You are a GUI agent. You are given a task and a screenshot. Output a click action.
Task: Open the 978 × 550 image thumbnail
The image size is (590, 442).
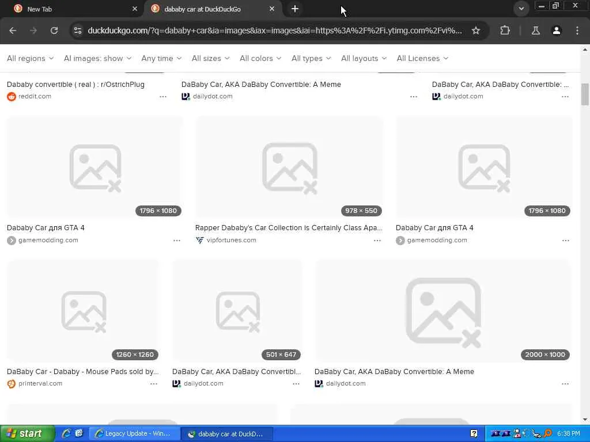pyautogui.click(x=289, y=167)
